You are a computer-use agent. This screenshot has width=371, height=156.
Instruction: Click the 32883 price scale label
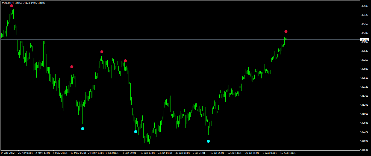tap(365, 69)
